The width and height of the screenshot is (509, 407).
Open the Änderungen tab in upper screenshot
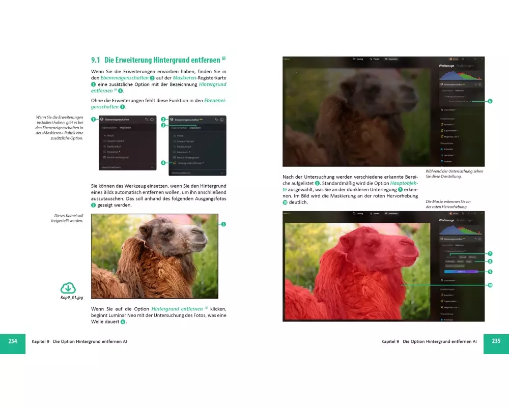click(465, 66)
